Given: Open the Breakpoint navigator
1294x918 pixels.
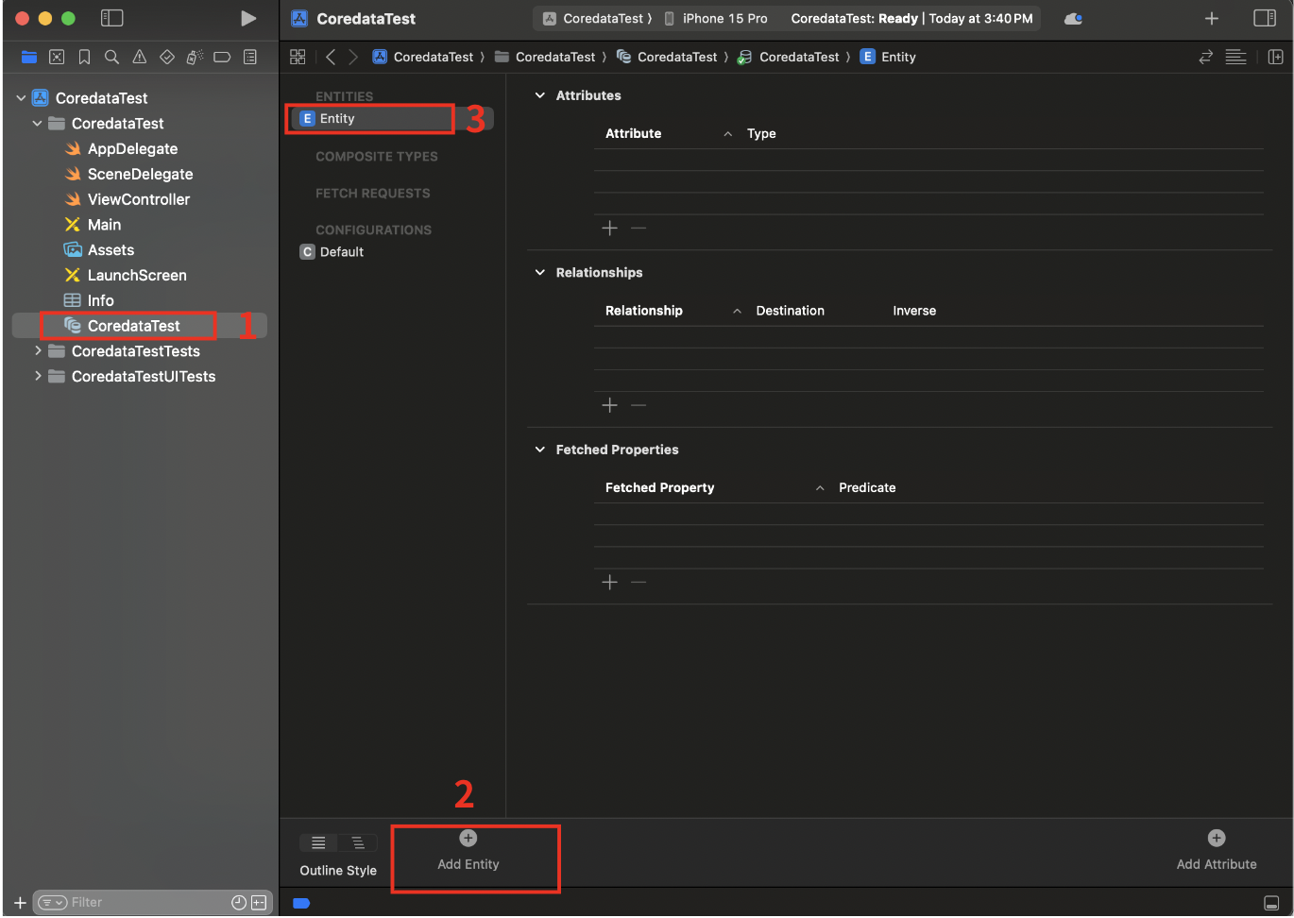Looking at the screenshot, I should 222,58.
